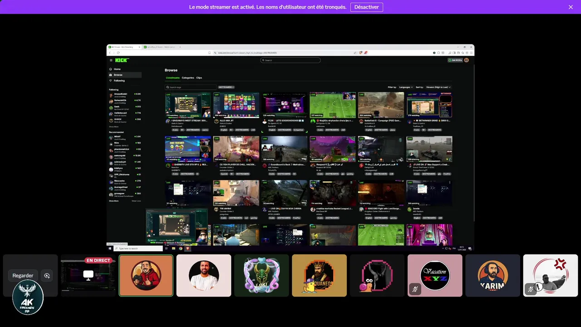
Task: Click the Kick top Search box
Action: click(290, 60)
